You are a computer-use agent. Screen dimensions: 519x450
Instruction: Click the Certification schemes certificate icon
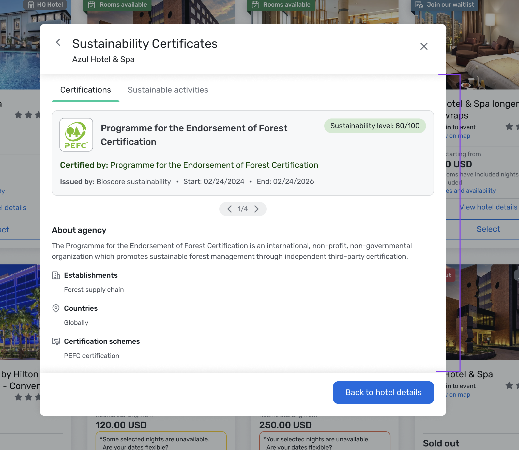pyautogui.click(x=56, y=341)
